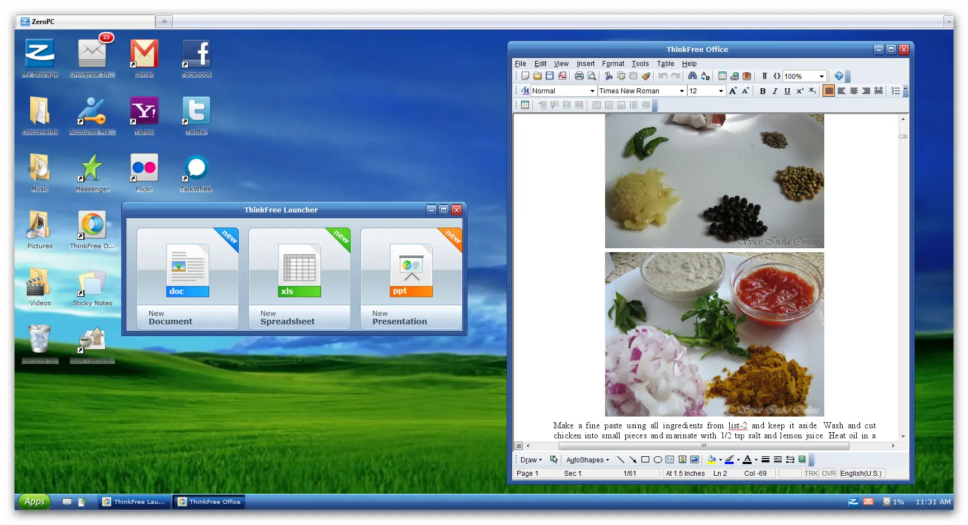The width and height of the screenshot is (968, 525).
Task: Click New Presentation in ThinkFree Launcher
Action: (411, 278)
